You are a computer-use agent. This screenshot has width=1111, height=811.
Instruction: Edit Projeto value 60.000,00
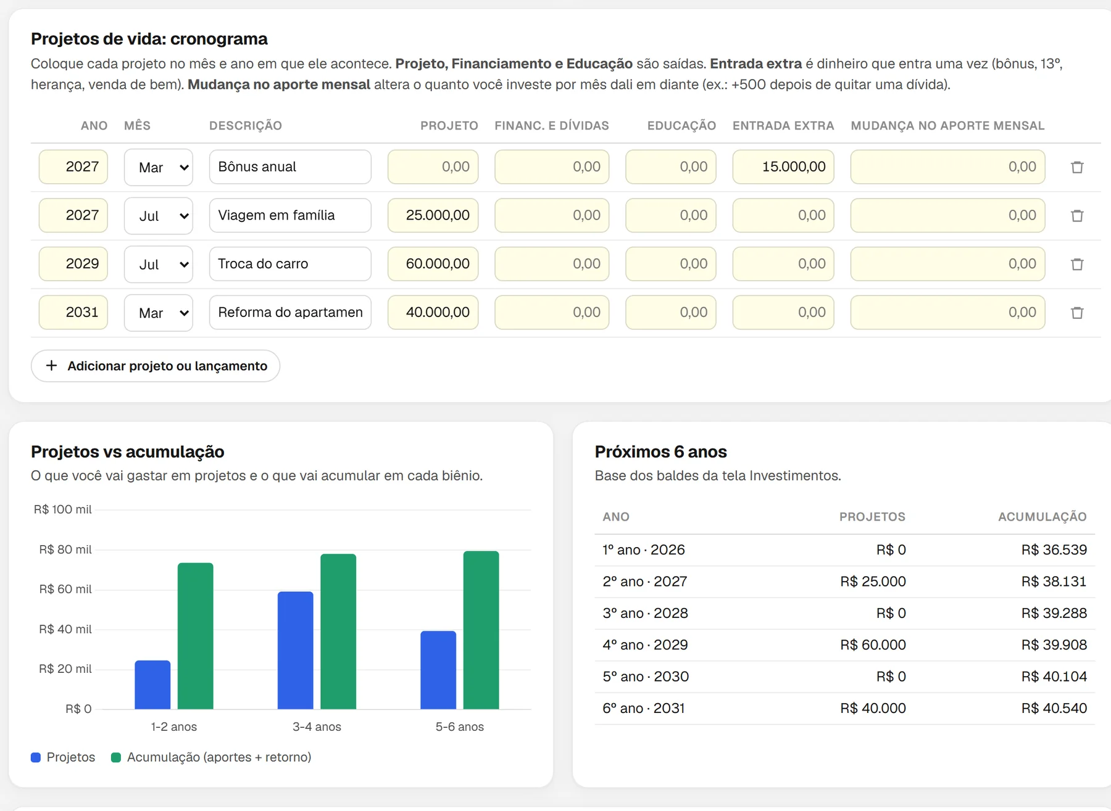pyautogui.click(x=433, y=263)
